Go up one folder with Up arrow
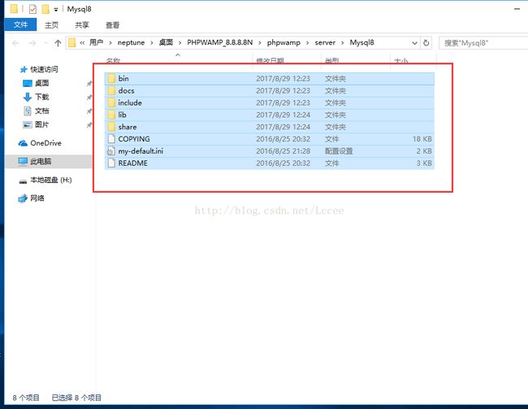 58,42
